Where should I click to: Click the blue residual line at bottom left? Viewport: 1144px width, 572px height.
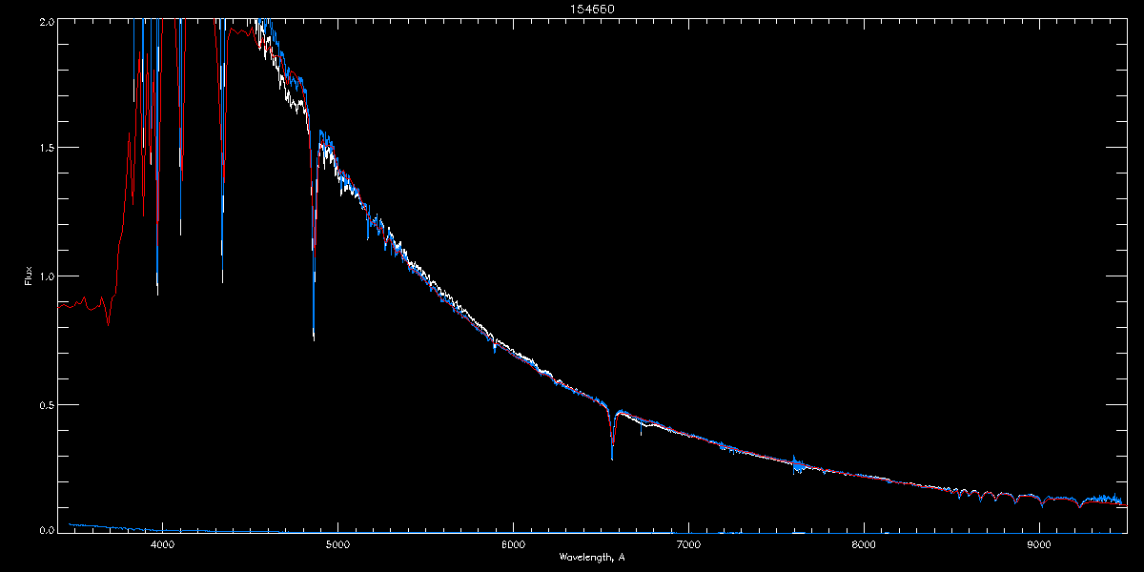tap(105, 527)
